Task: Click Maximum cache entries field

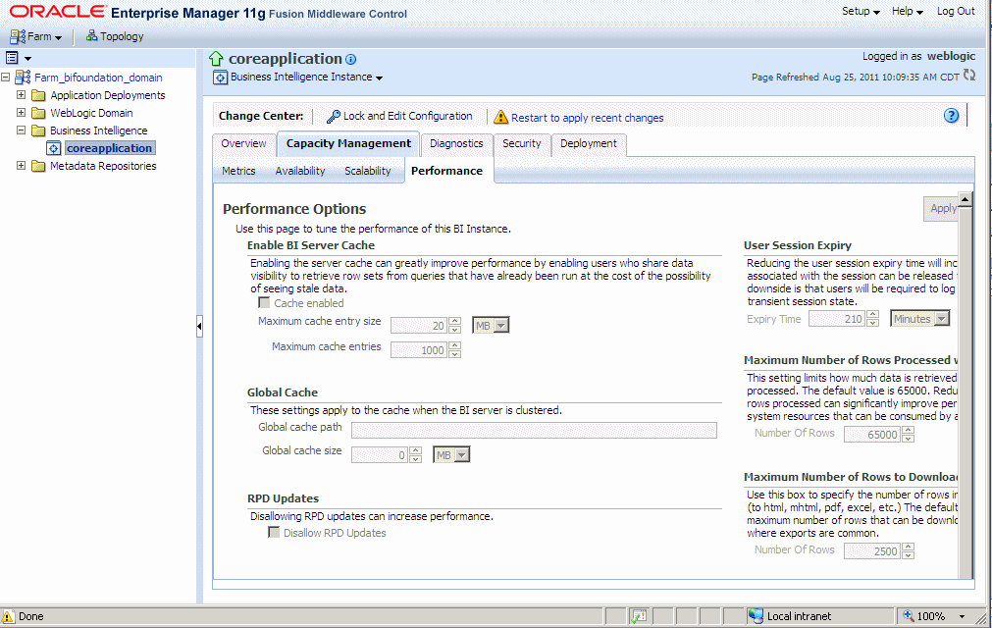Action: [418, 349]
